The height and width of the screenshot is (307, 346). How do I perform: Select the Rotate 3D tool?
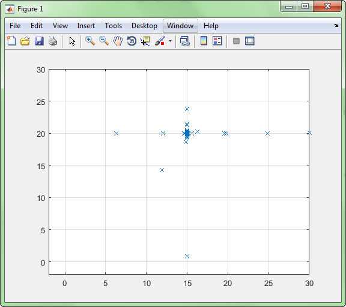132,41
